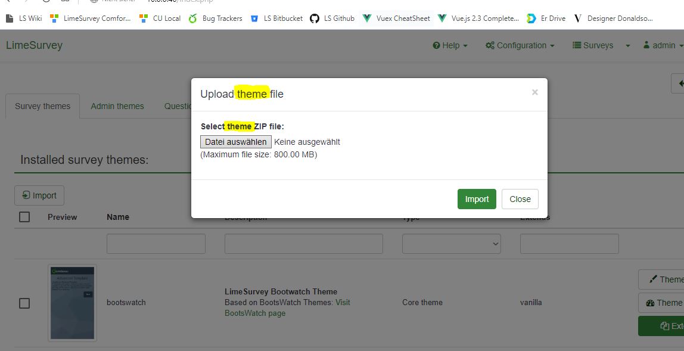Viewport: 684px width, 351px height.
Task: Open the Type filter dropdown
Action: coord(452,244)
